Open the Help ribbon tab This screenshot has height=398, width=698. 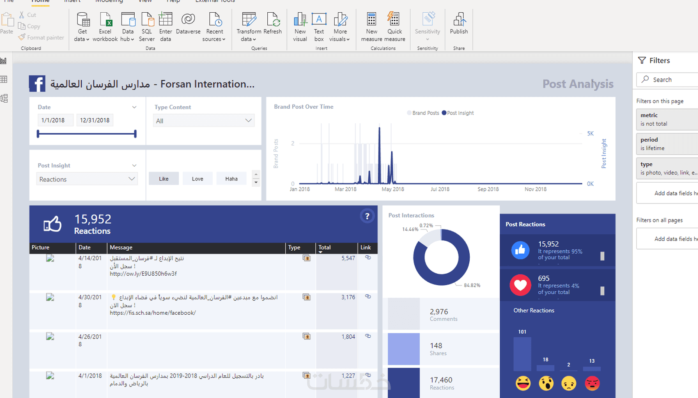coord(173,1)
